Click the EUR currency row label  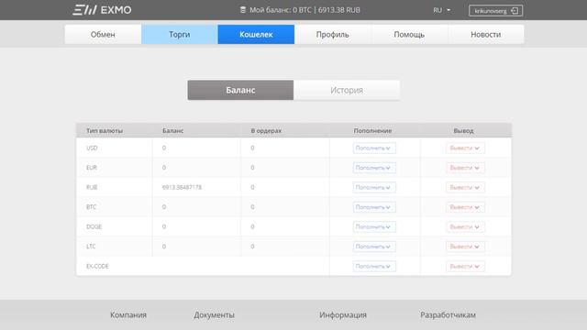92,168
